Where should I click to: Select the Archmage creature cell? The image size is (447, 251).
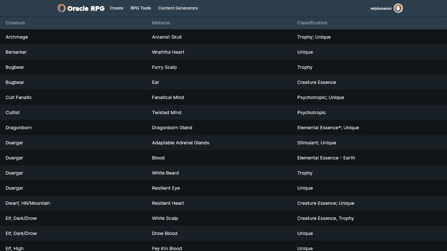[x=17, y=37]
